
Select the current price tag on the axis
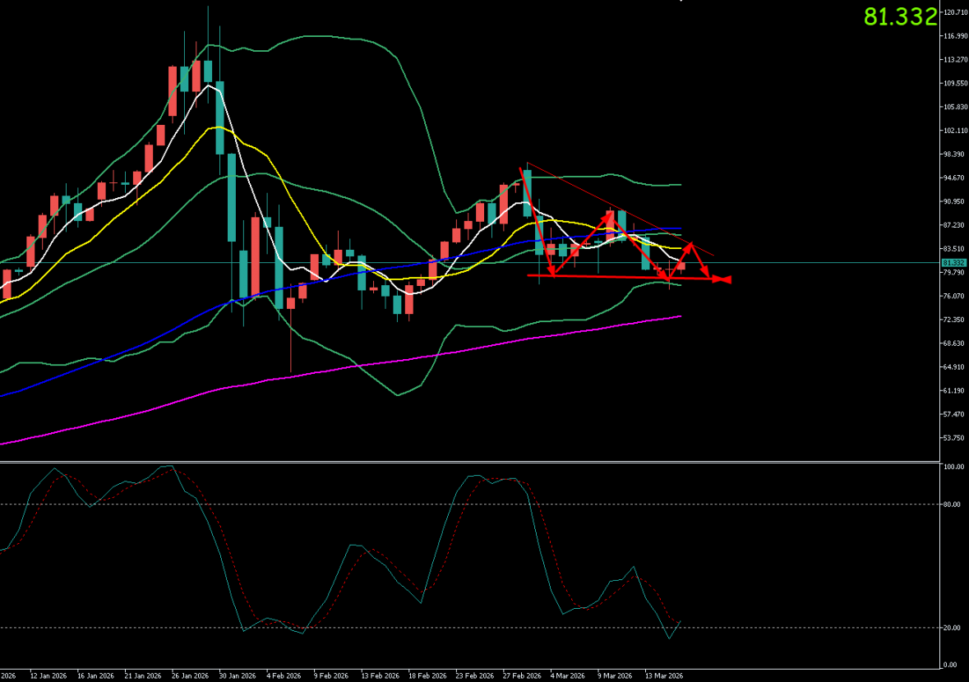(953, 263)
